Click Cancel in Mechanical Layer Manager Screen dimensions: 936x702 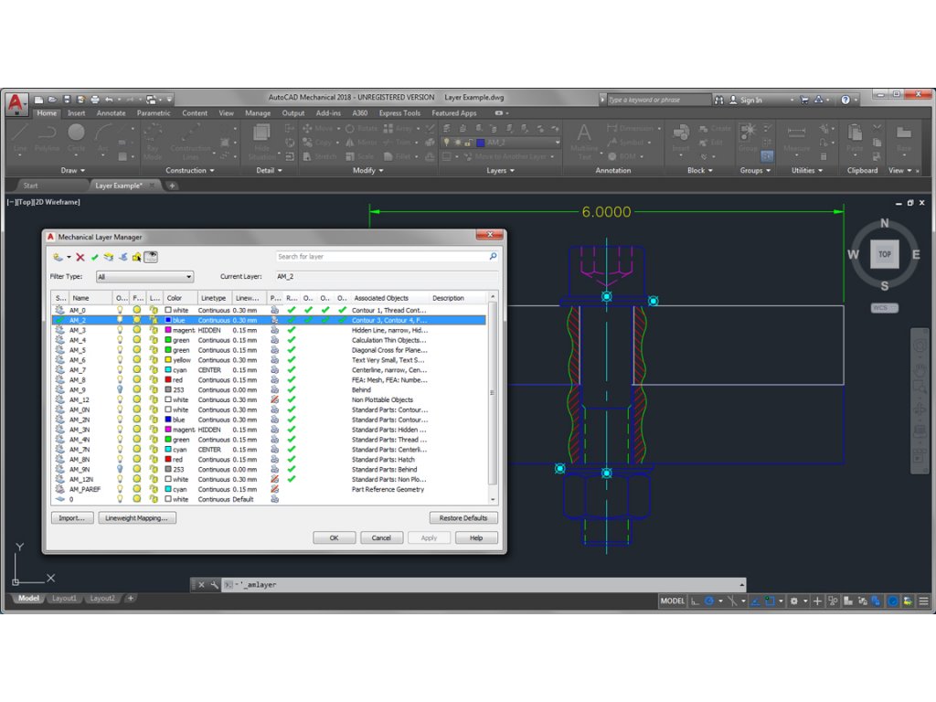click(x=381, y=537)
